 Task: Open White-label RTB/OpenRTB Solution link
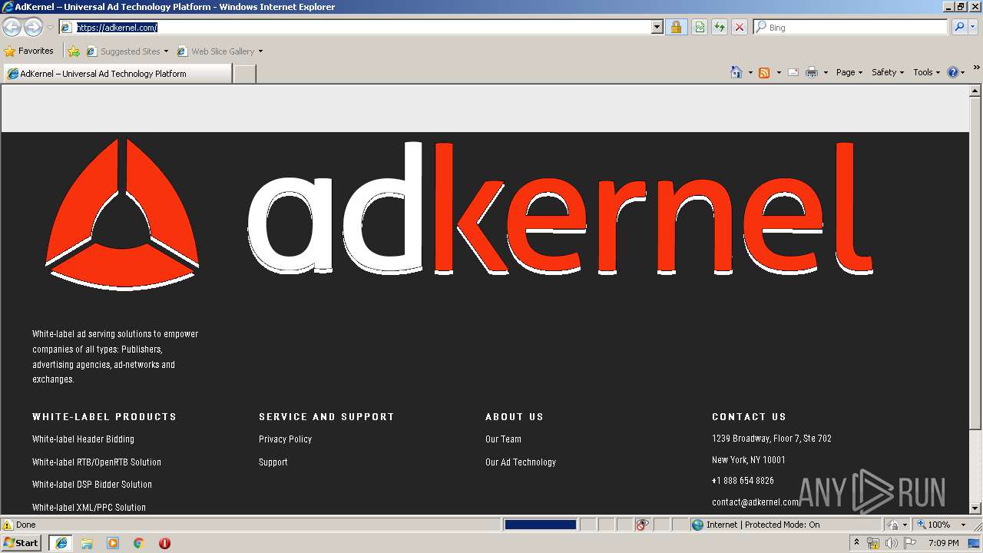tap(97, 462)
